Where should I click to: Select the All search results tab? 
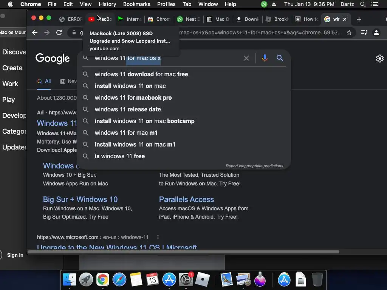click(44, 82)
